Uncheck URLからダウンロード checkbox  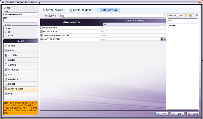(41, 31)
